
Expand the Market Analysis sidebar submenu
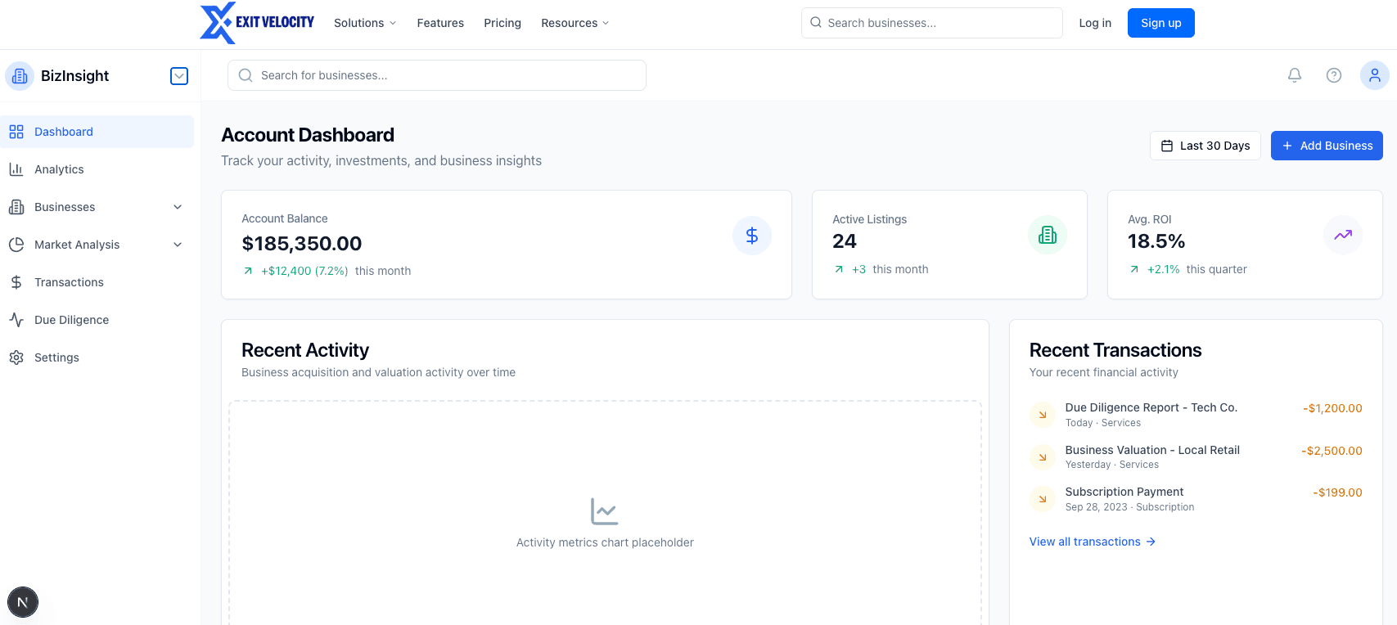178,245
